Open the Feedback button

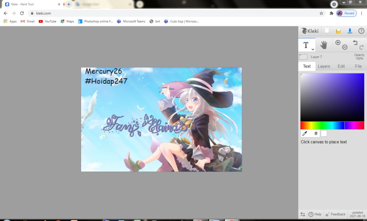(335, 214)
